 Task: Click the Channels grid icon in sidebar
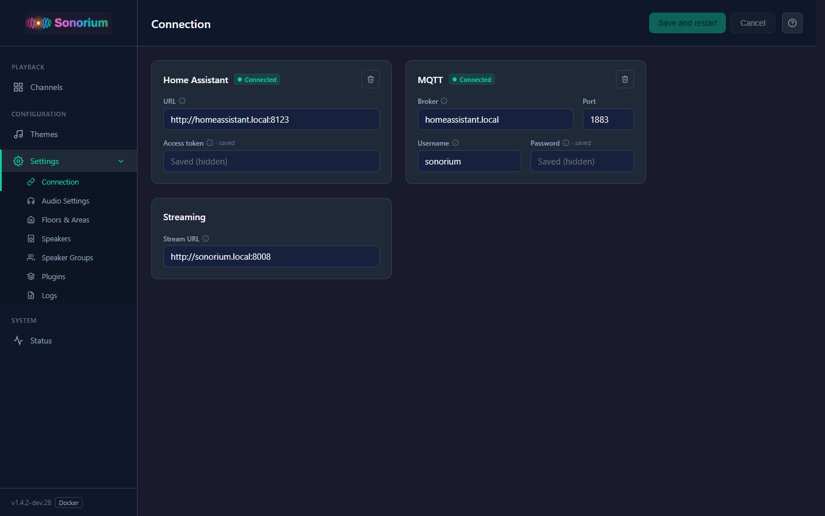[x=18, y=87]
